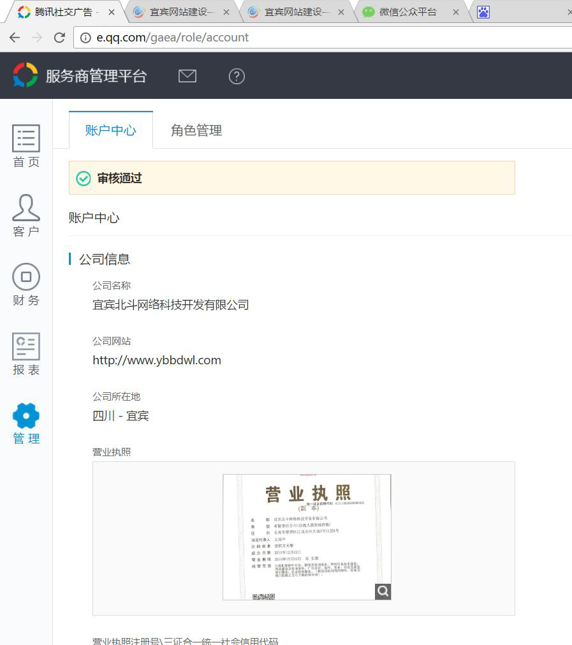Click the 公司名称 company name text
572x645 pixels.
(x=170, y=305)
